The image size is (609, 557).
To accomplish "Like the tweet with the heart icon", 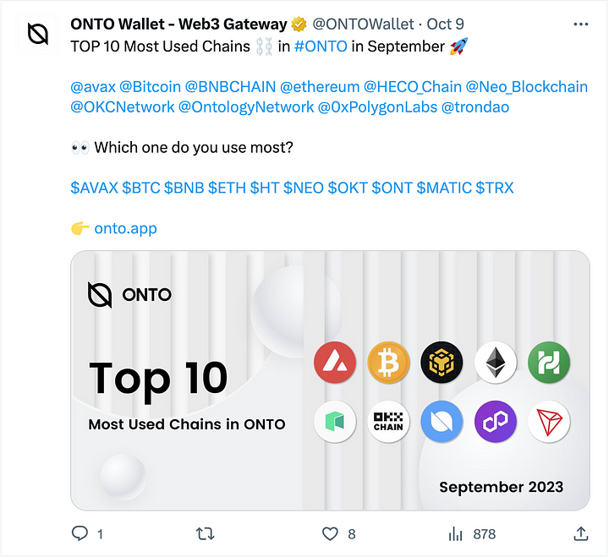I will pos(328,534).
